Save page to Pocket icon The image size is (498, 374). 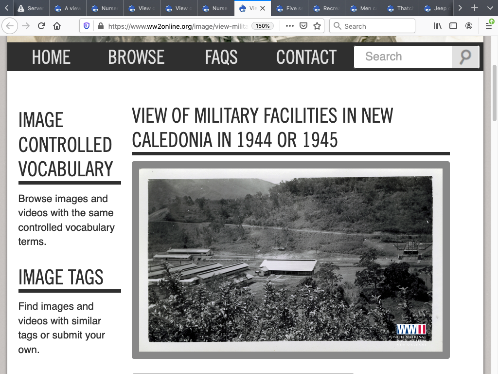click(303, 26)
